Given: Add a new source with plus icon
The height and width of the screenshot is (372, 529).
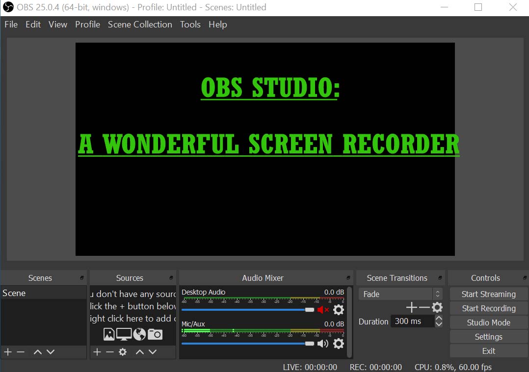Looking at the screenshot, I should click(x=97, y=352).
